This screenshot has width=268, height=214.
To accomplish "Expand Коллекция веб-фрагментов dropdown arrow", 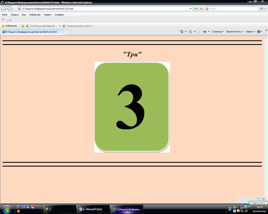I will [x=60, y=26].
